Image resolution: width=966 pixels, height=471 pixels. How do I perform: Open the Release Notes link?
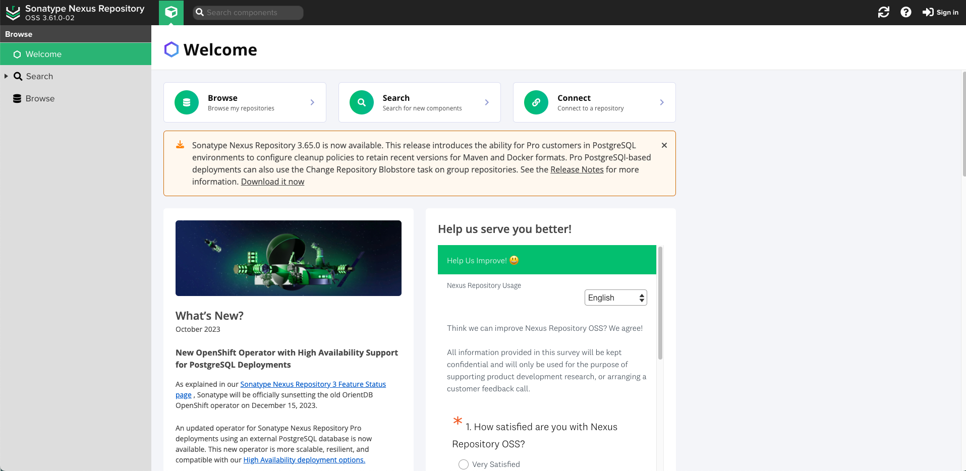click(577, 169)
